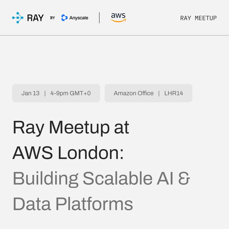
Task: Click the Amazon Office text in the location pill
Action: point(133,93)
